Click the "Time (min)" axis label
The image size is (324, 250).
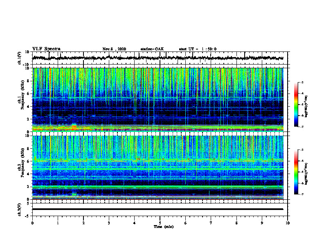click(x=164, y=227)
